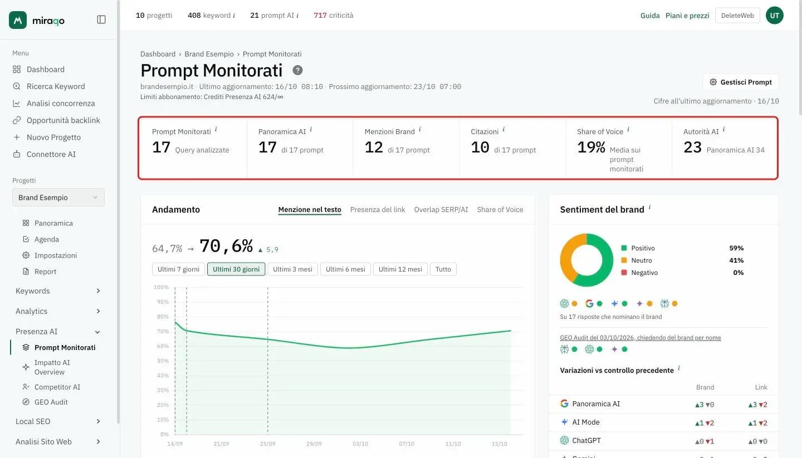802x458 pixels.
Task: Select the Tutto time range
Action: (x=443, y=269)
